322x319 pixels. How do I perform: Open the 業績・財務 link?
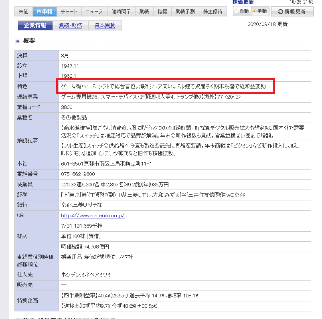[71, 26]
